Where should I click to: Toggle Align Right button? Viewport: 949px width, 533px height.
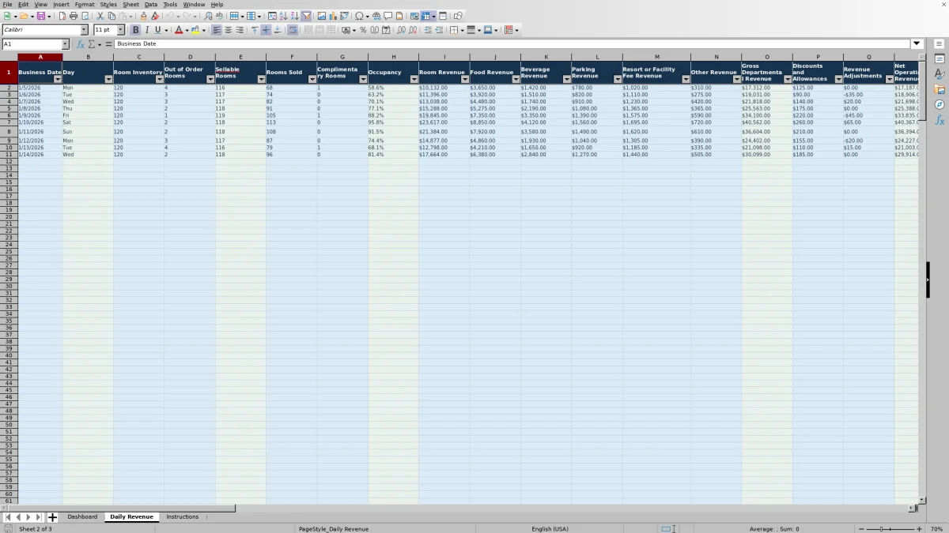[240, 30]
